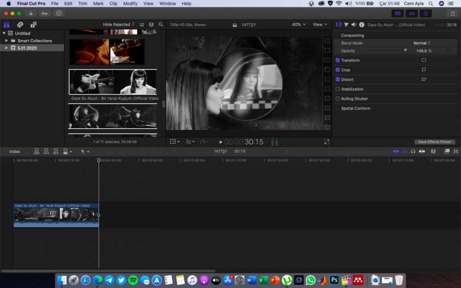
Task: Open the Modify menu
Action: tap(130, 3)
